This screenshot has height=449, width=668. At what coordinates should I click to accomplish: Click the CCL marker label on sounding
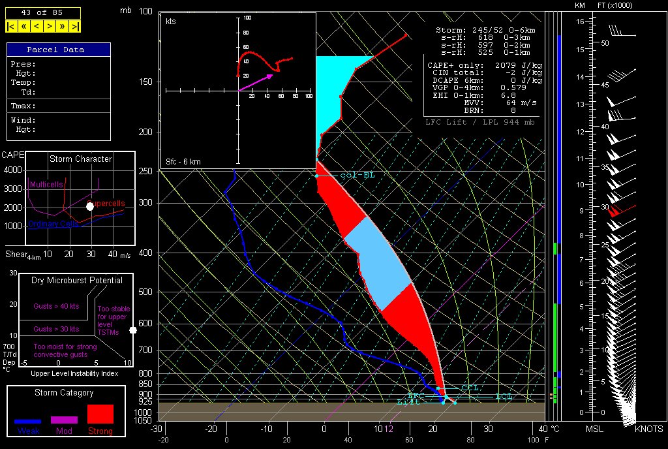pyautogui.click(x=470, y=388)
